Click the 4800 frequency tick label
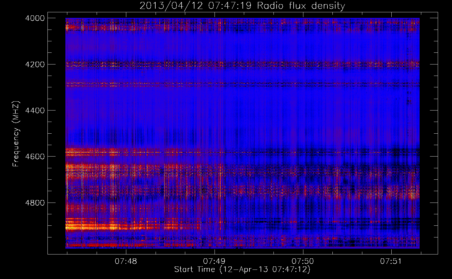The height and width of the screenshot is (279, 452). [x=35, y=203]
